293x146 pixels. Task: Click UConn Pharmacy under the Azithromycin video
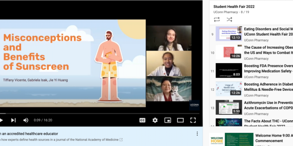[256, 114]
